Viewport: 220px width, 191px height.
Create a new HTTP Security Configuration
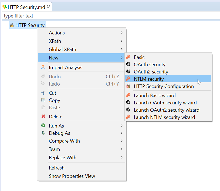(x=168, y=86)
